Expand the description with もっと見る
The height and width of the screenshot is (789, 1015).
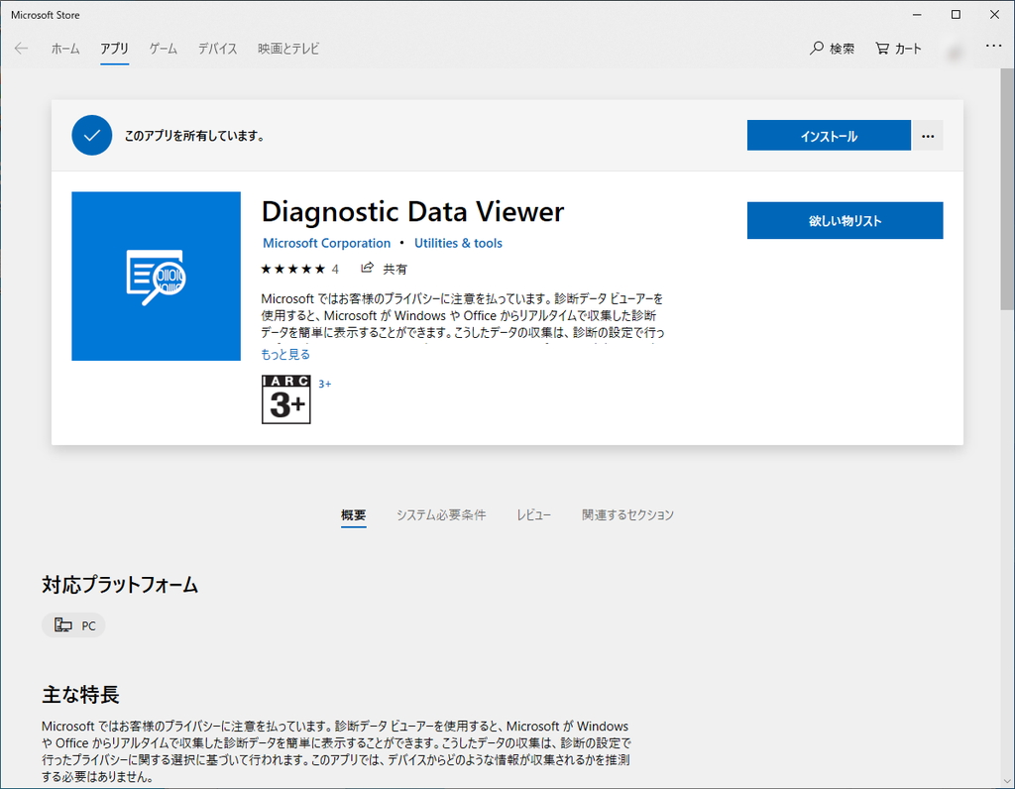click(284, 353)
